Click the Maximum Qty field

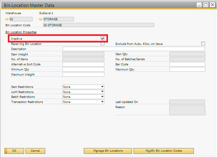coord(187,70)
